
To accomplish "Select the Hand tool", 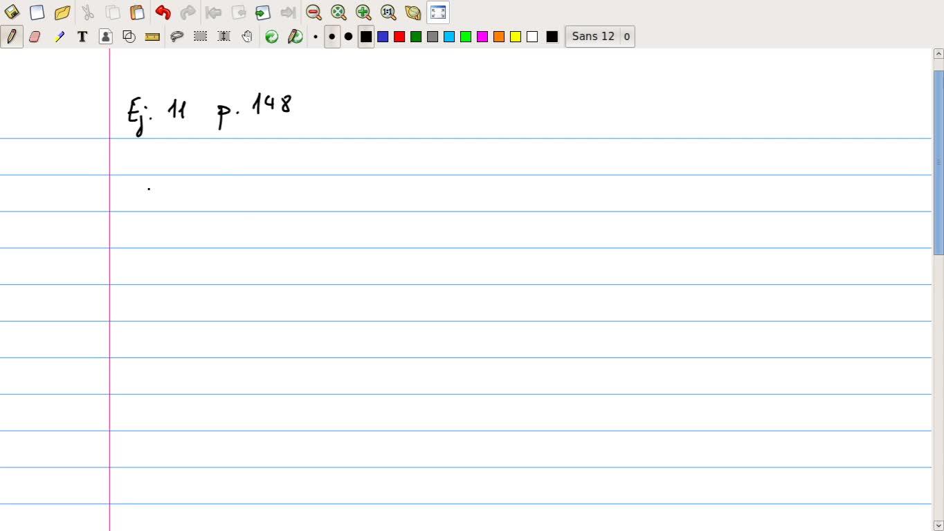I will coord(247,37).
